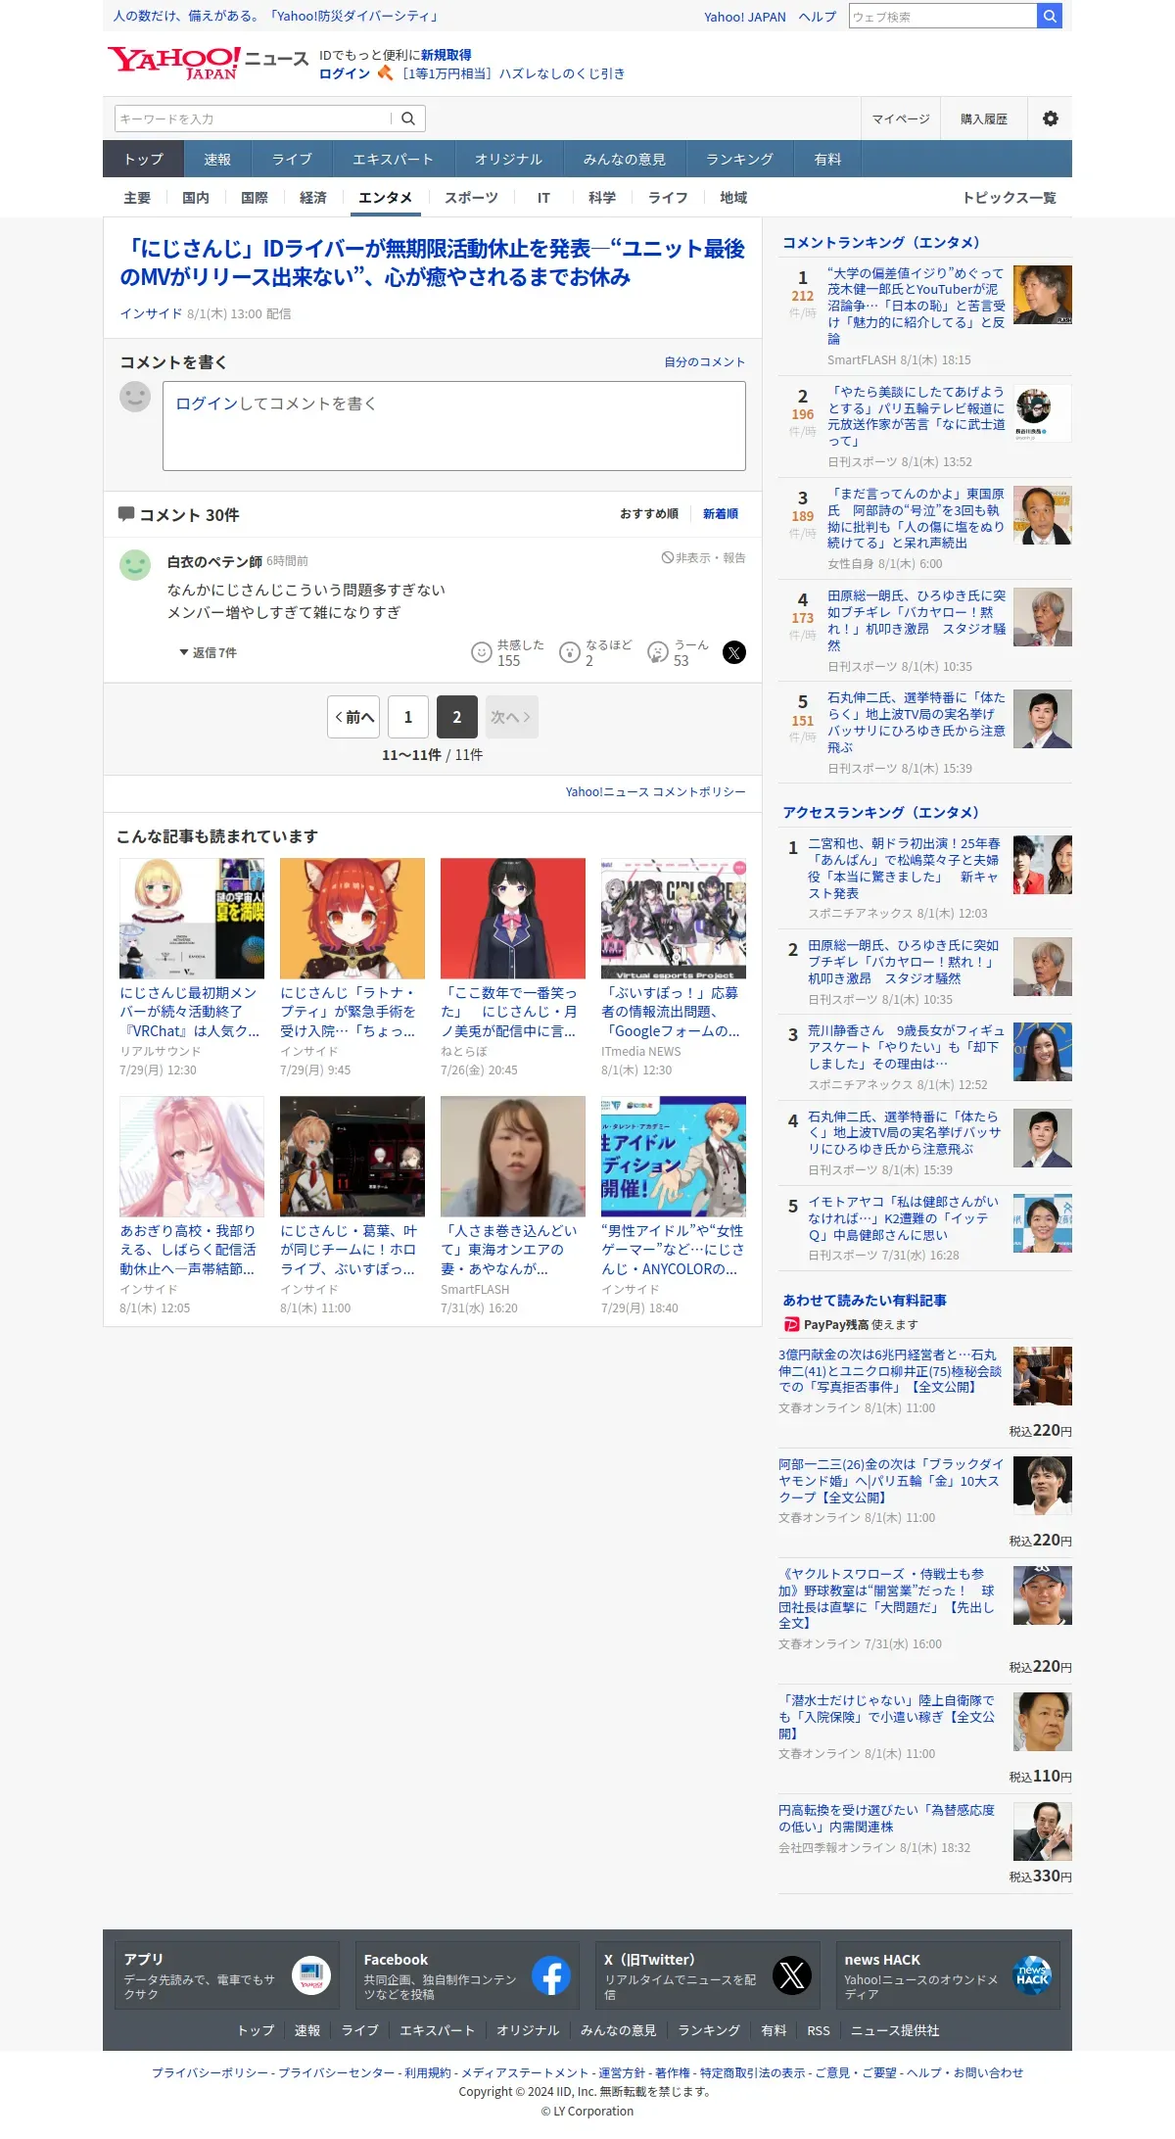Screen dimensions: 1175x2139
Task: Open 東海オンエア article thumbnail
Action: [513, 1157]
